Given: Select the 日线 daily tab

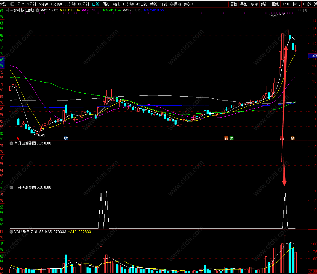Looking at the screenshot, I should coord(95,4).
